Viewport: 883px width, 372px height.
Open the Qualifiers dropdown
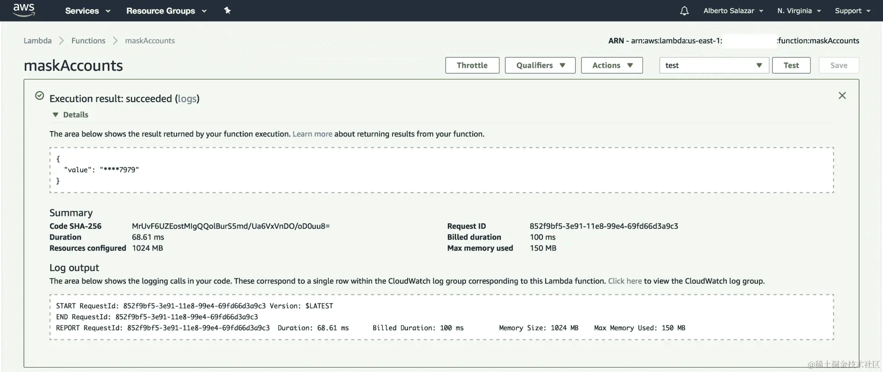click(x=540, y=65)
